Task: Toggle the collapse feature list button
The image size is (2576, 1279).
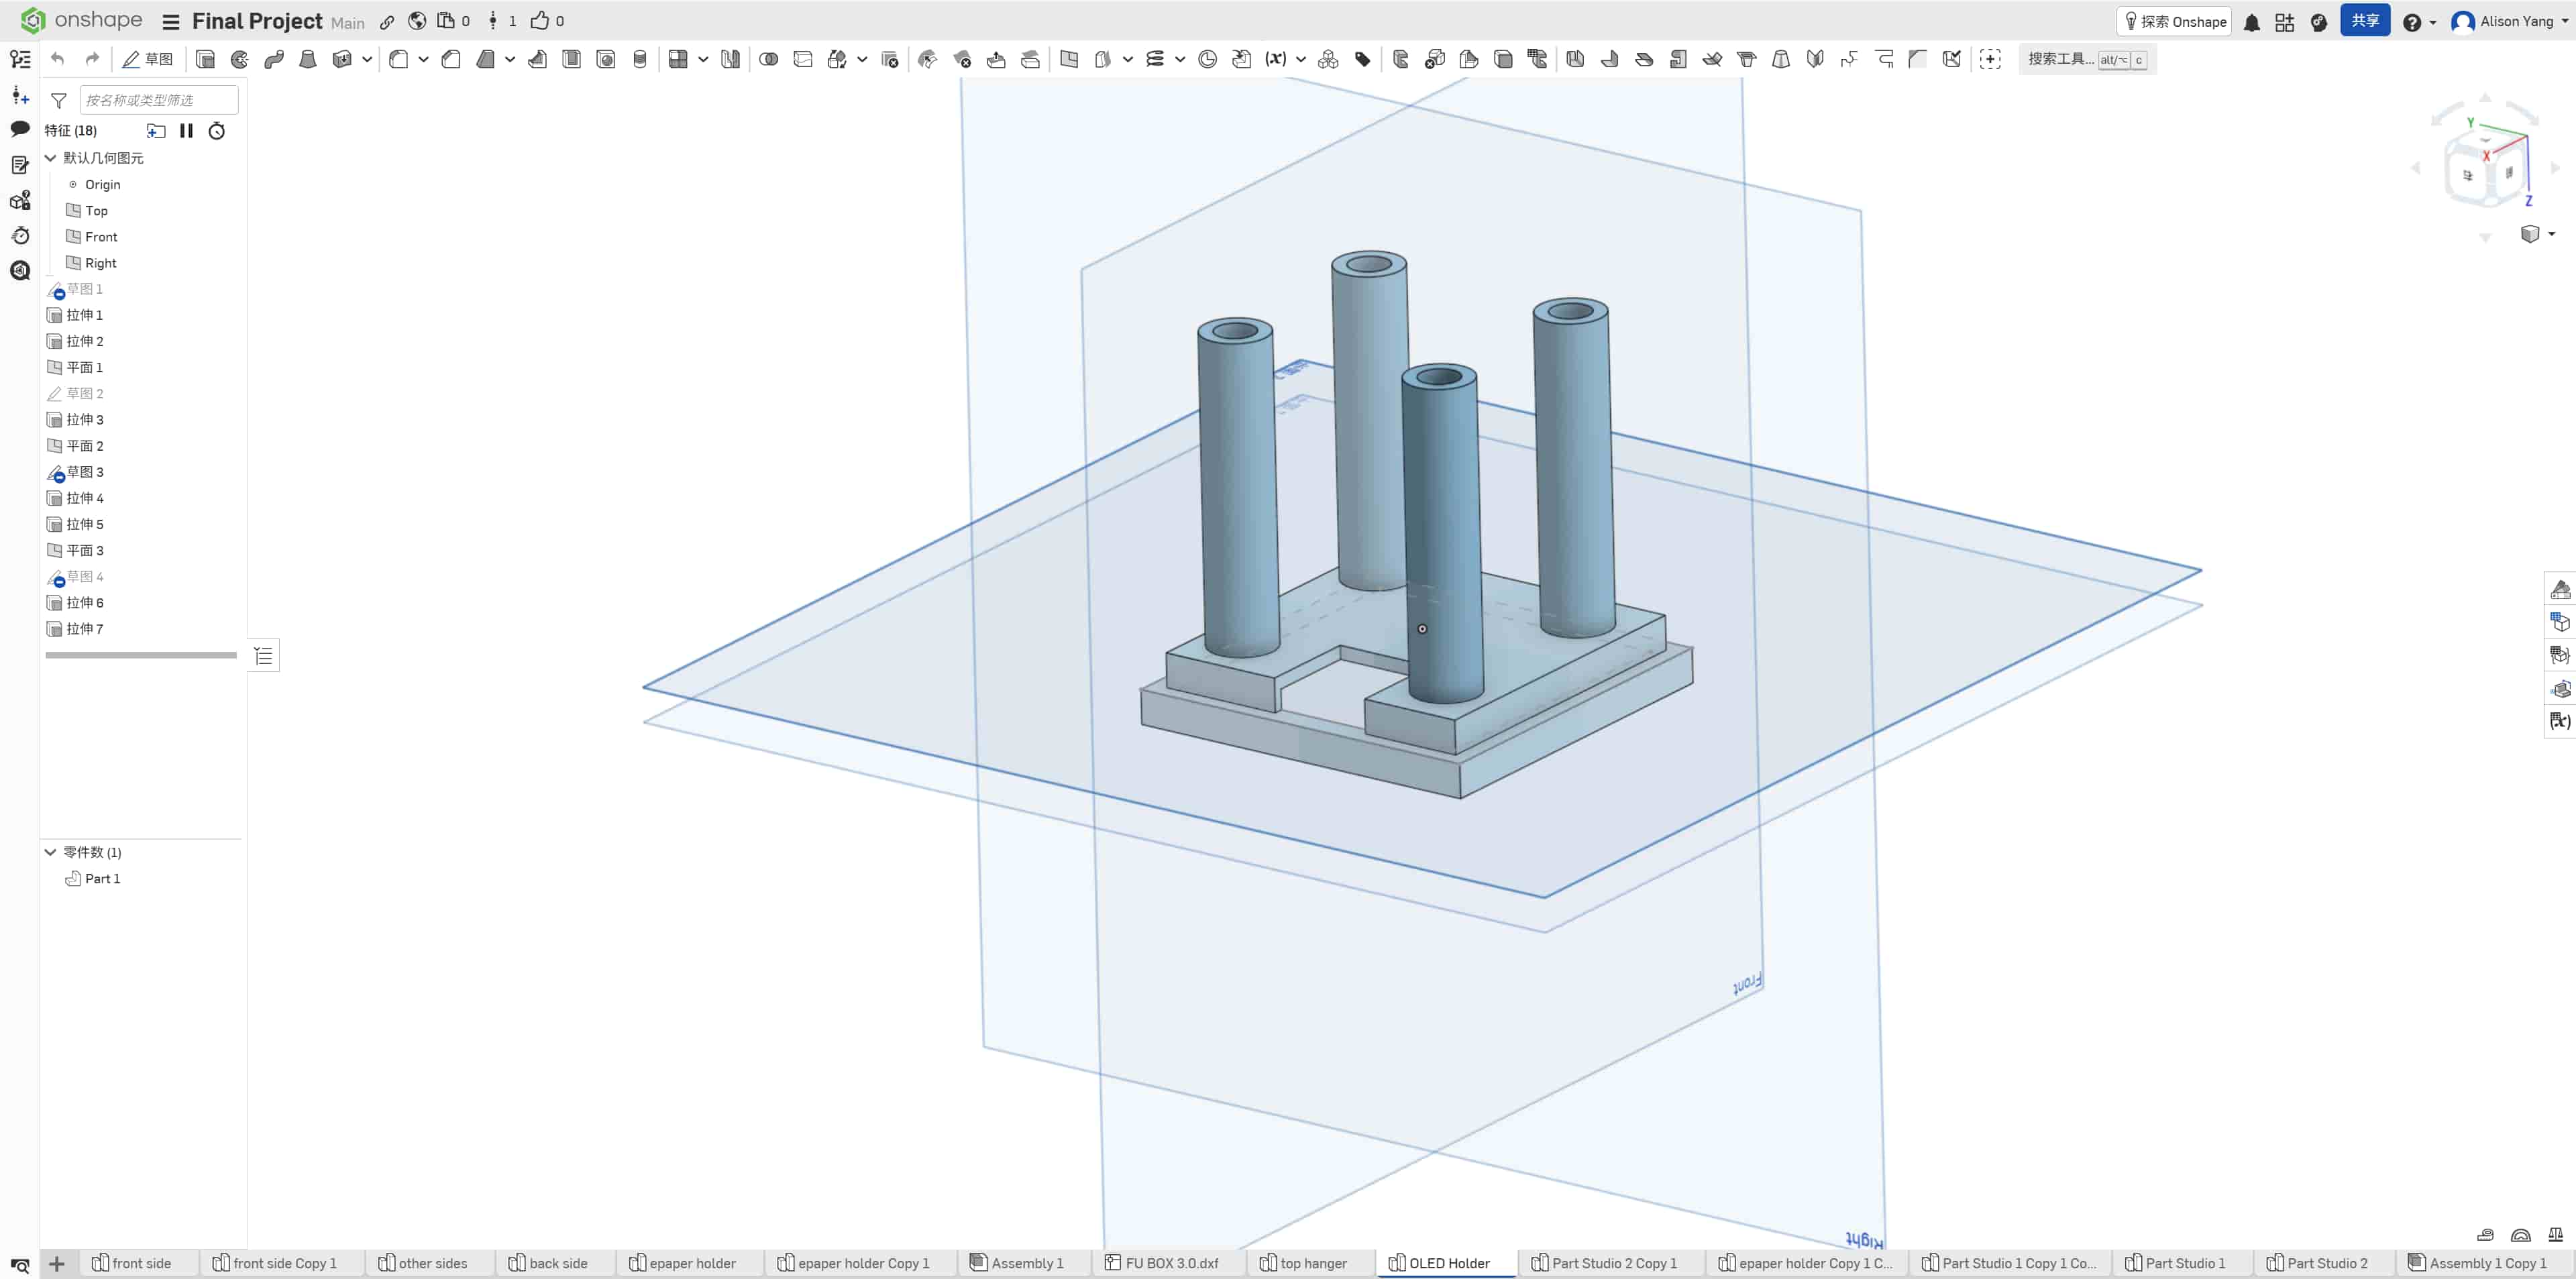Action: (263, 655)
